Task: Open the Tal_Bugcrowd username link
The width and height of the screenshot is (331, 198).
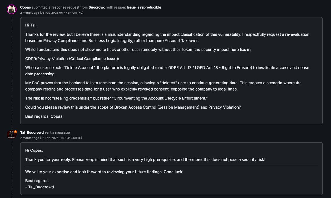Action: click(32, 132)
